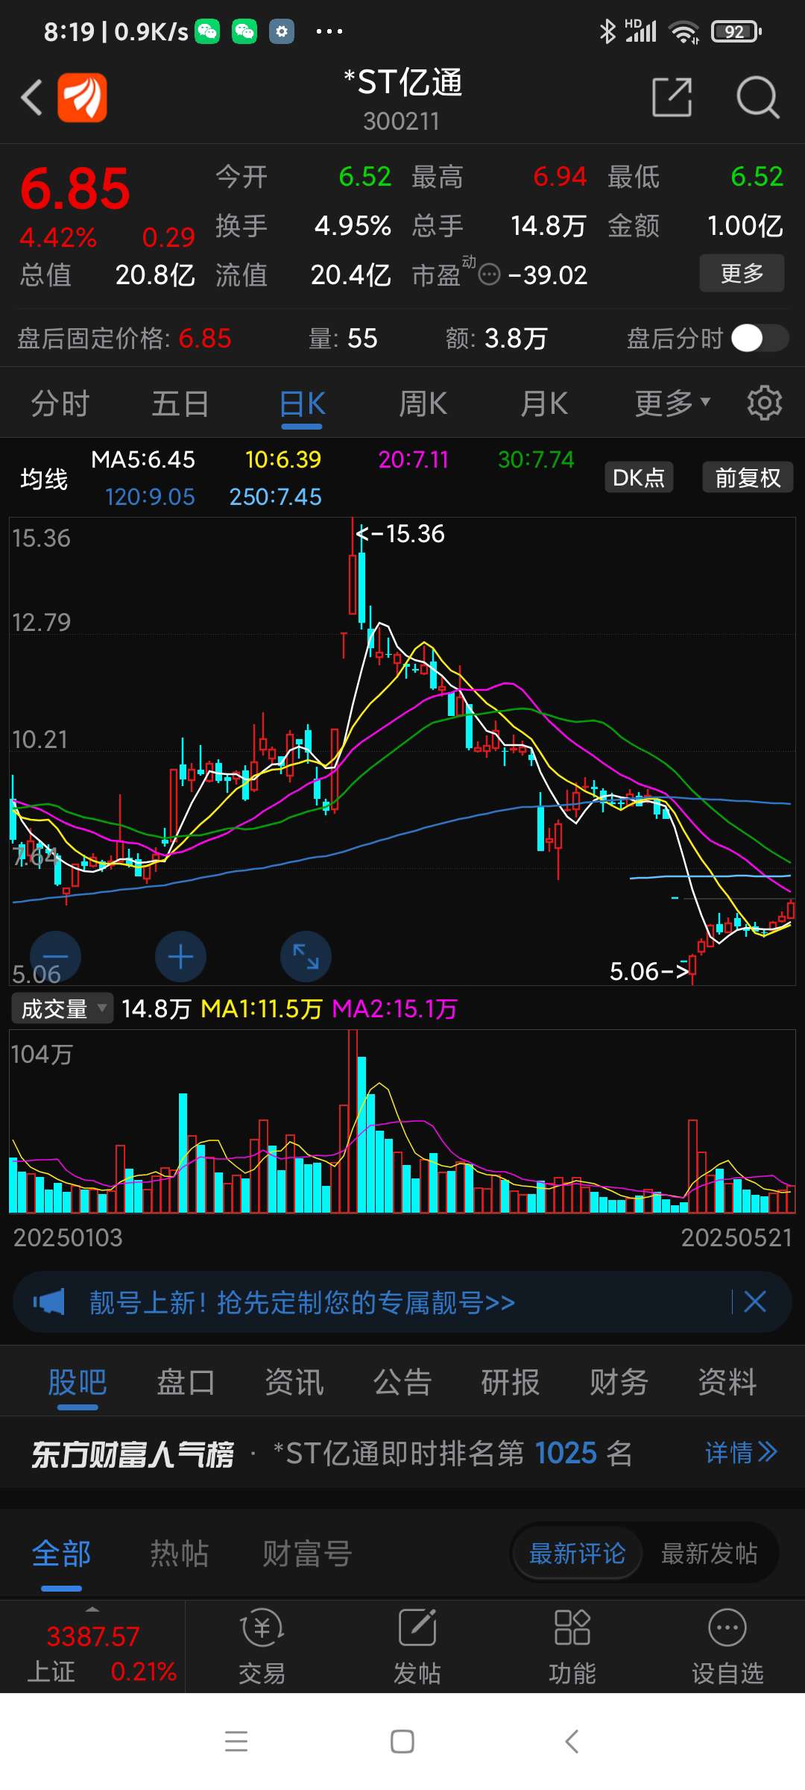This screenshot has width=805, height=1790.
Task: Open the 财务 tab
Action: pos(619,1382)
